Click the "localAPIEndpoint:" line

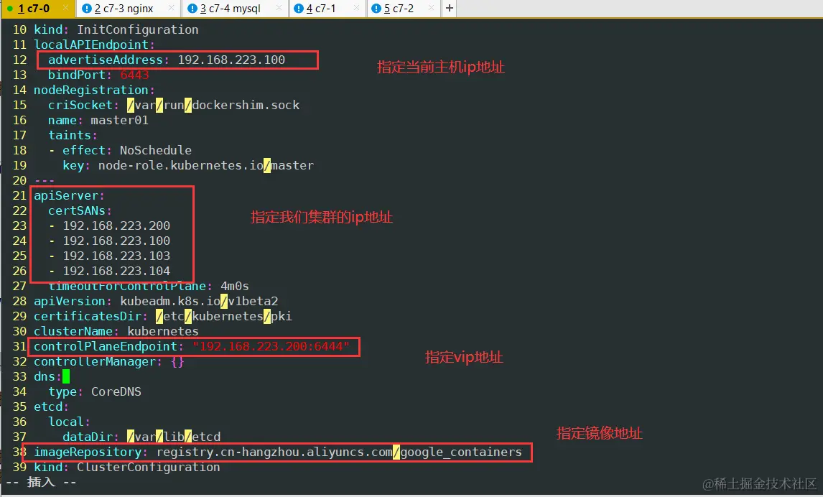click(x=95, y=45)
